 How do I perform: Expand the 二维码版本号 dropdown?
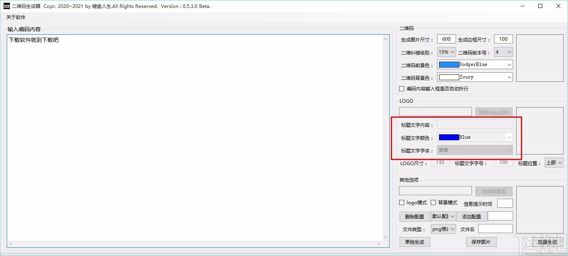click(504, 52)
